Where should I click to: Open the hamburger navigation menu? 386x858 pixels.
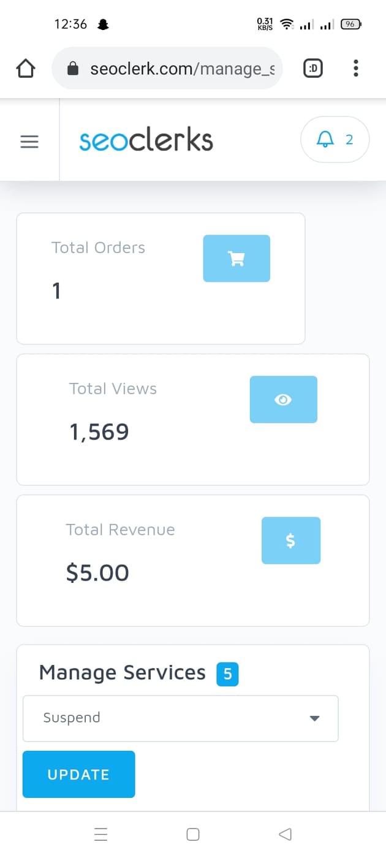pyautogui.click(x=29, y=142)
